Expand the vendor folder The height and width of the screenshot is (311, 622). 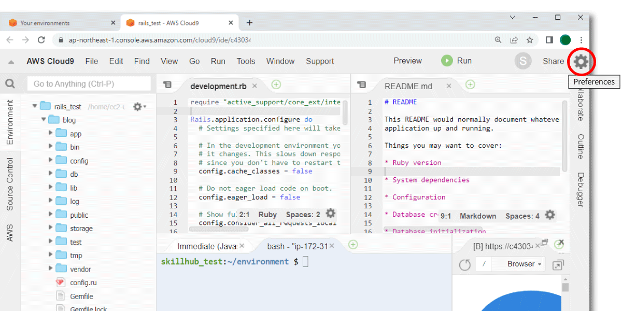click(51, 268)
